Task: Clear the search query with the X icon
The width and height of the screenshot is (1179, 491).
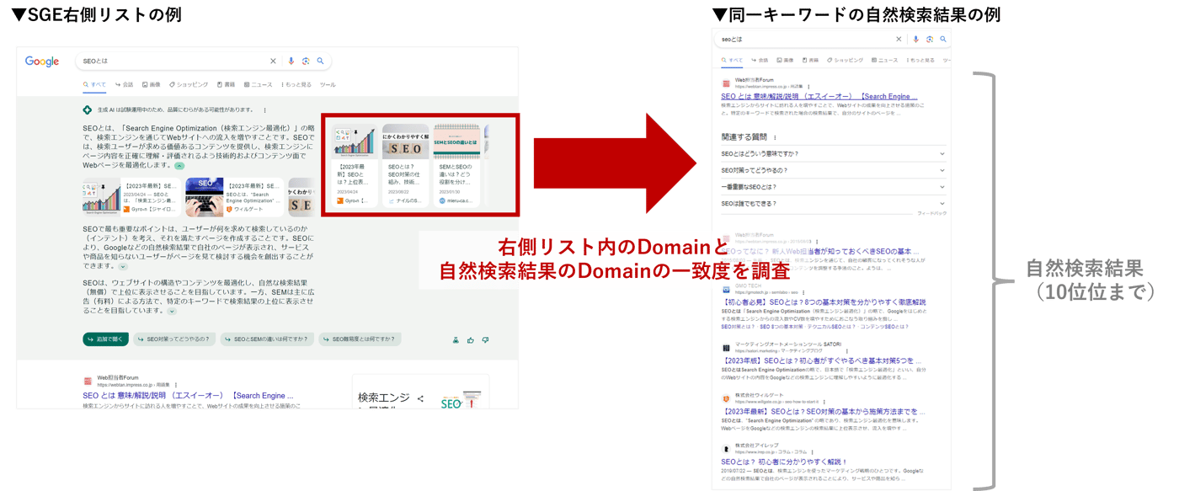Action: coord(274,61)
